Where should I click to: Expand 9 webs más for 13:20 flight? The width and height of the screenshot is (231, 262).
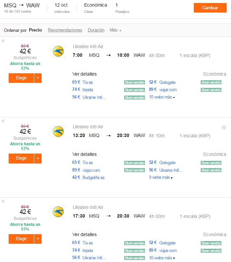click(161, 177)
